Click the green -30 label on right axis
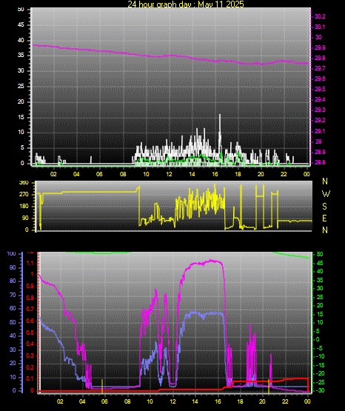This screenshot has width=345, height=411. [x=320, y=391]
